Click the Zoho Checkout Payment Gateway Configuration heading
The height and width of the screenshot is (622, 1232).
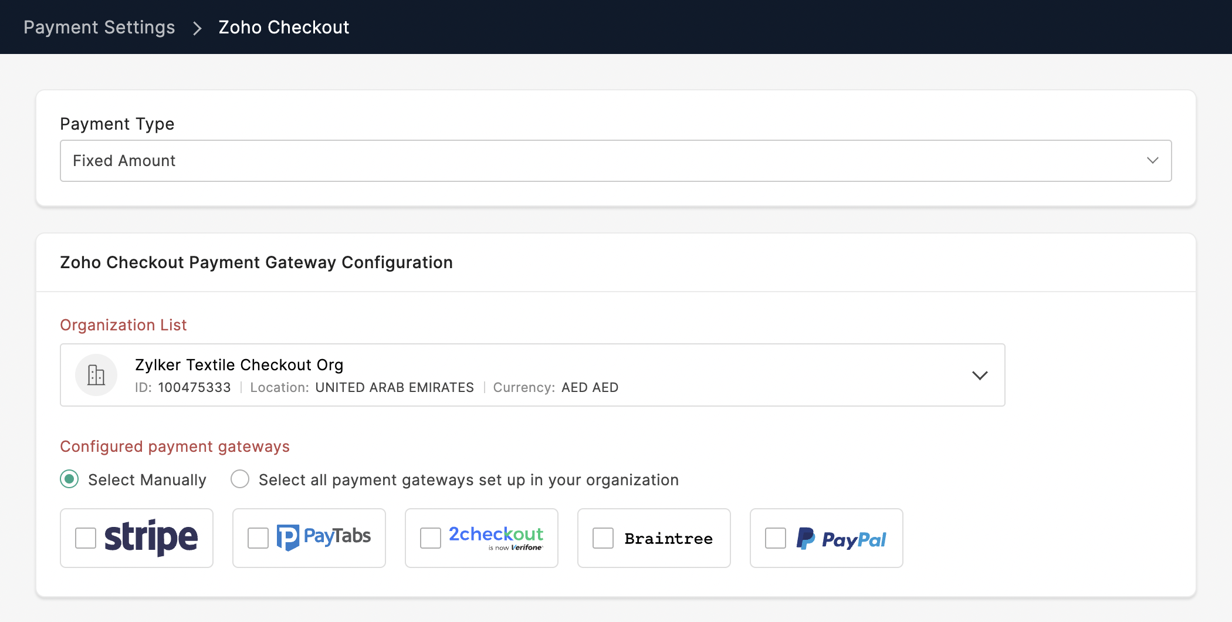click(x=256, y=263)
